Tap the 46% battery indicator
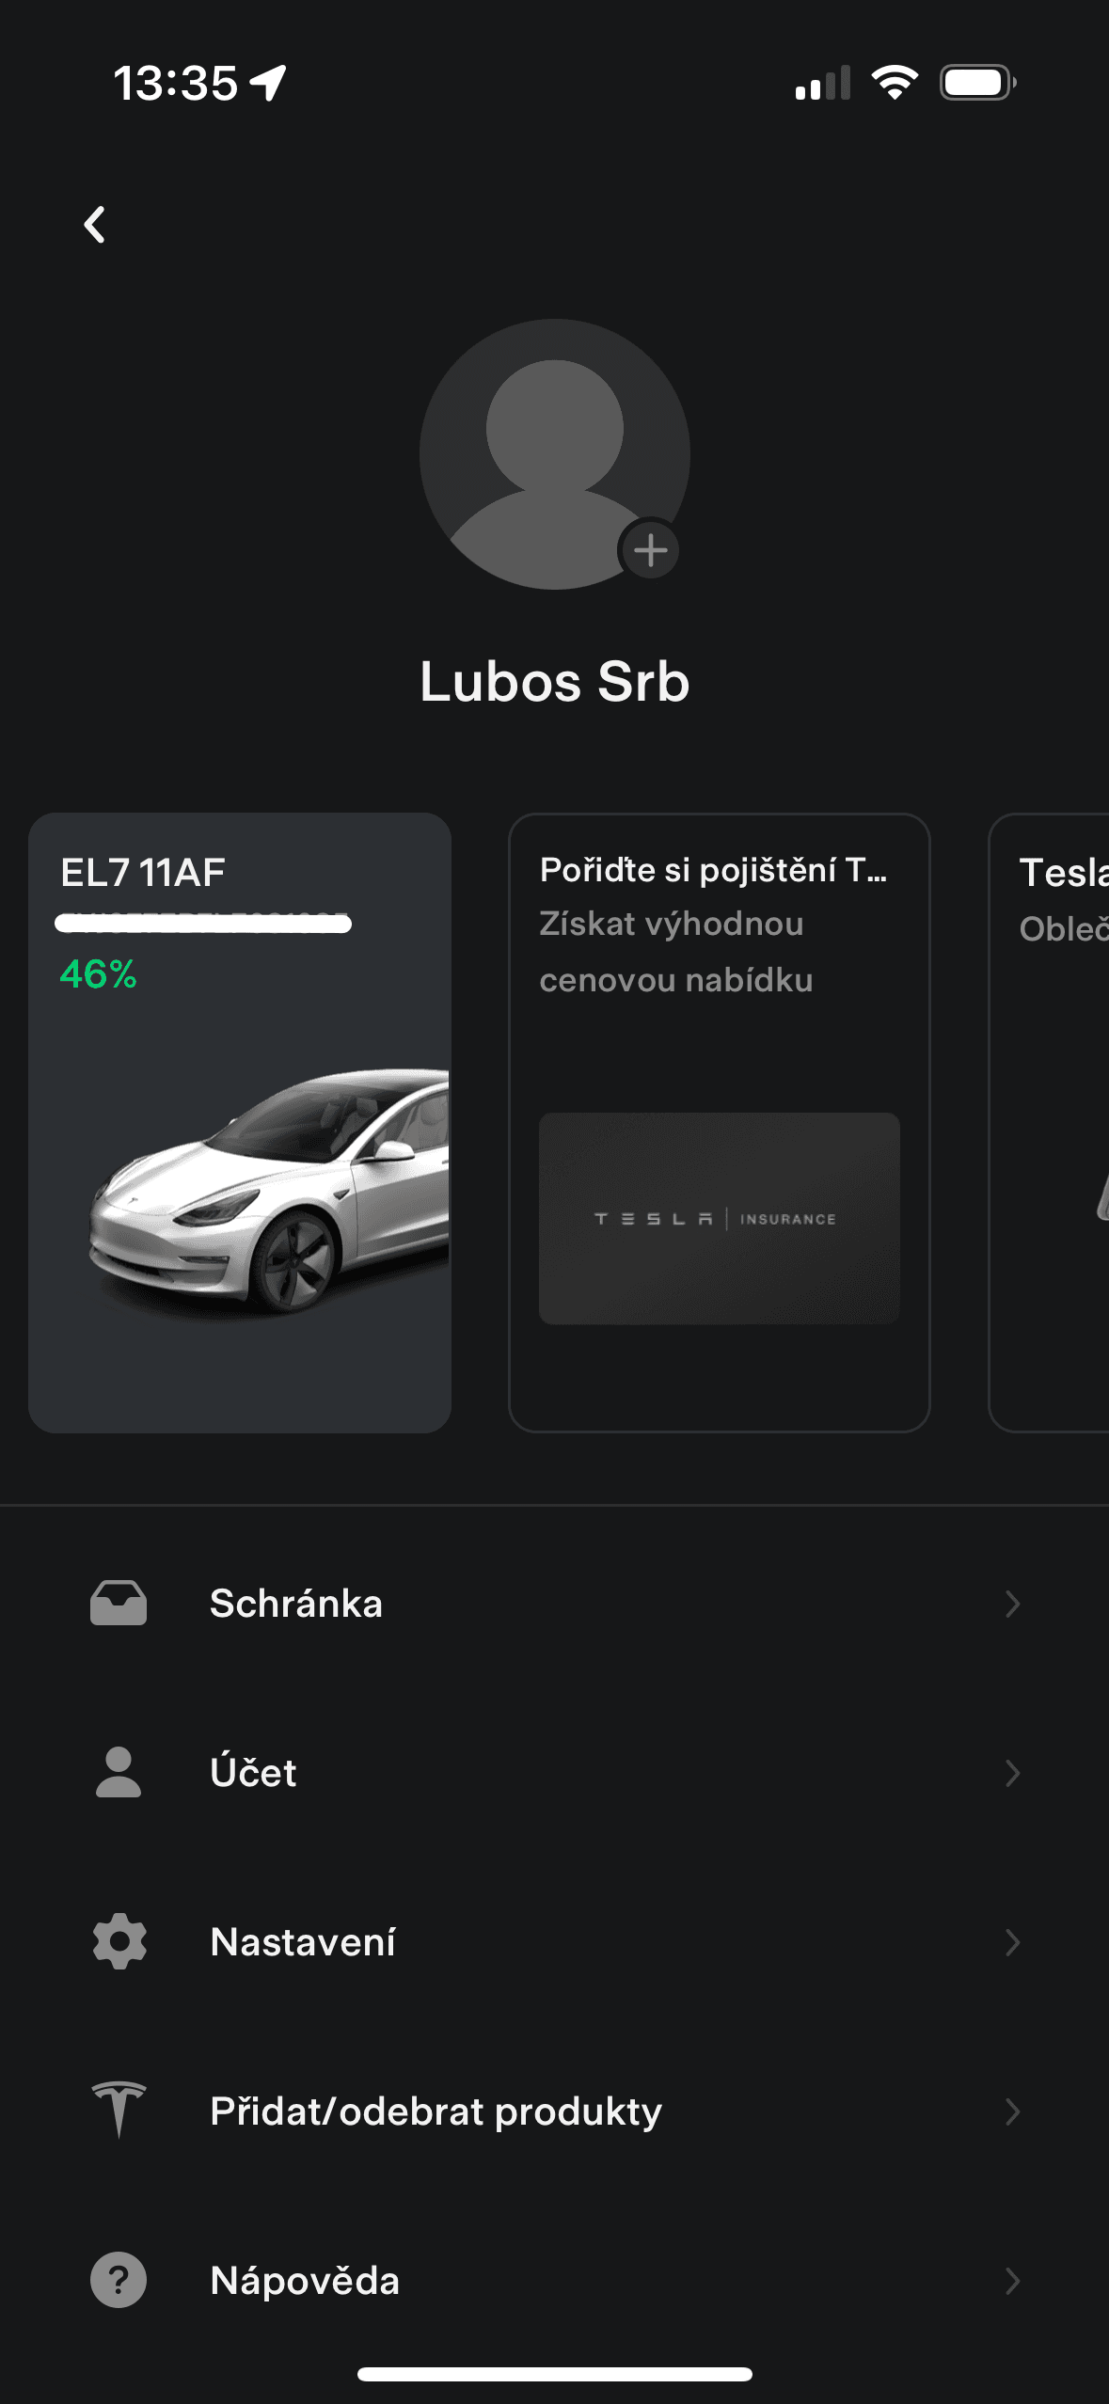Screen dimensions: 1109x2404 tap(97, 975)
